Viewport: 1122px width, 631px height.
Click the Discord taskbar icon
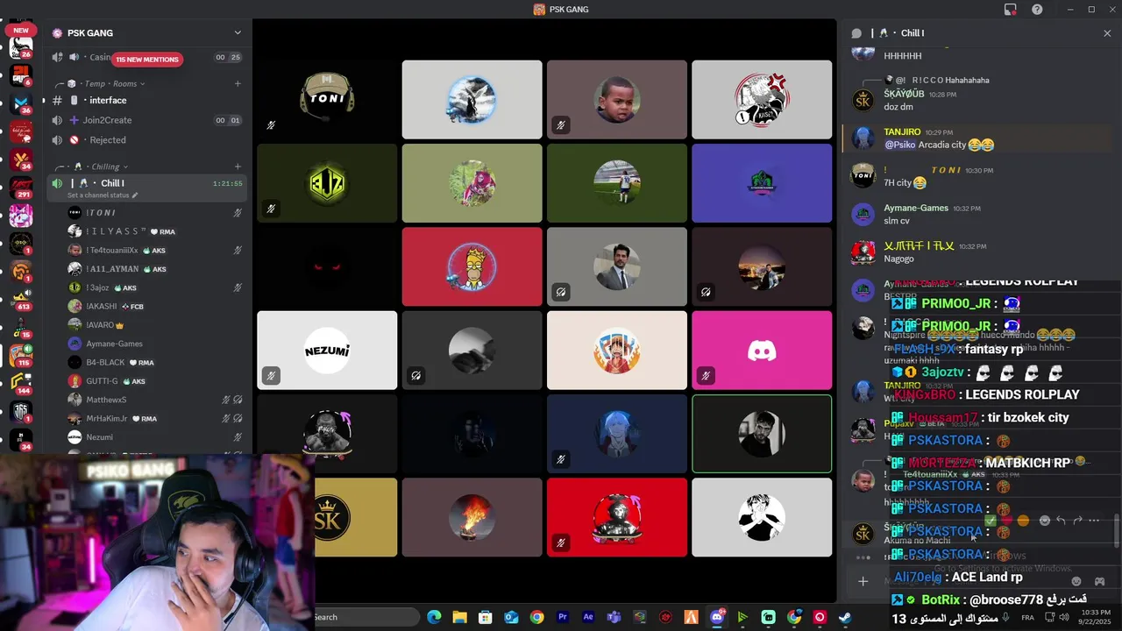717,617
